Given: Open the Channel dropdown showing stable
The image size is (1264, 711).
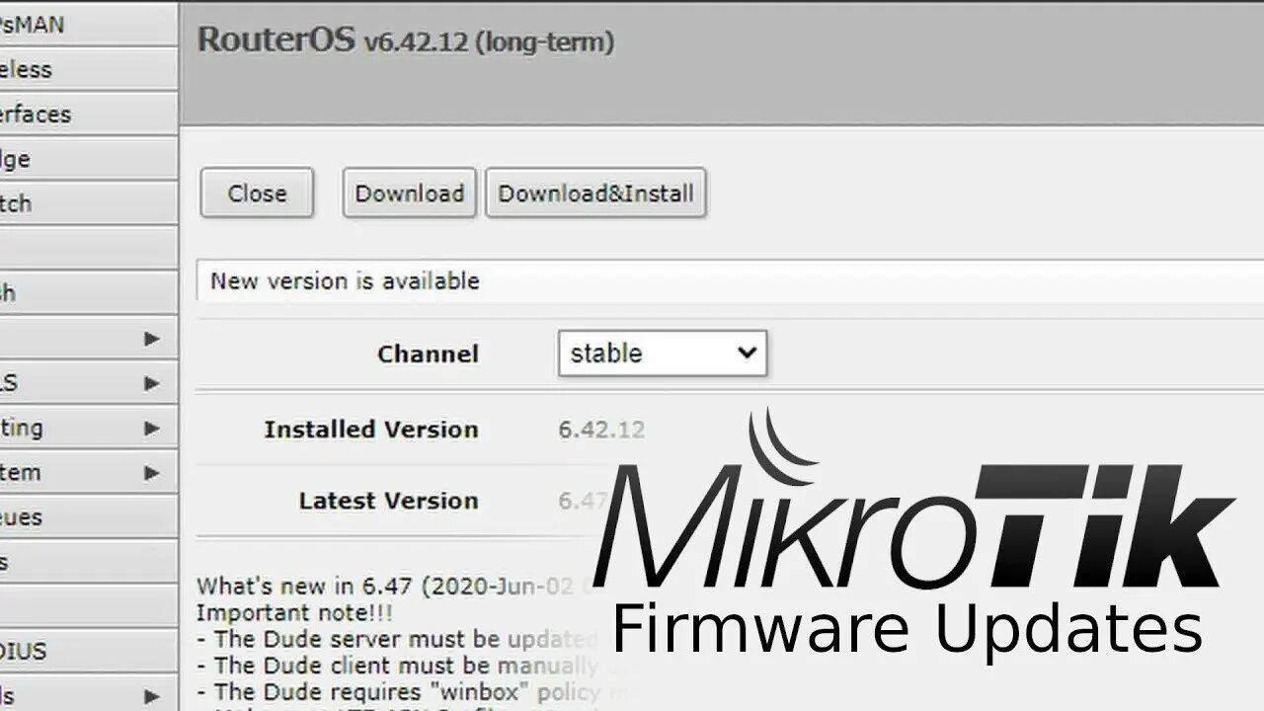Looking at the screenshot, I should click(662, 354).
